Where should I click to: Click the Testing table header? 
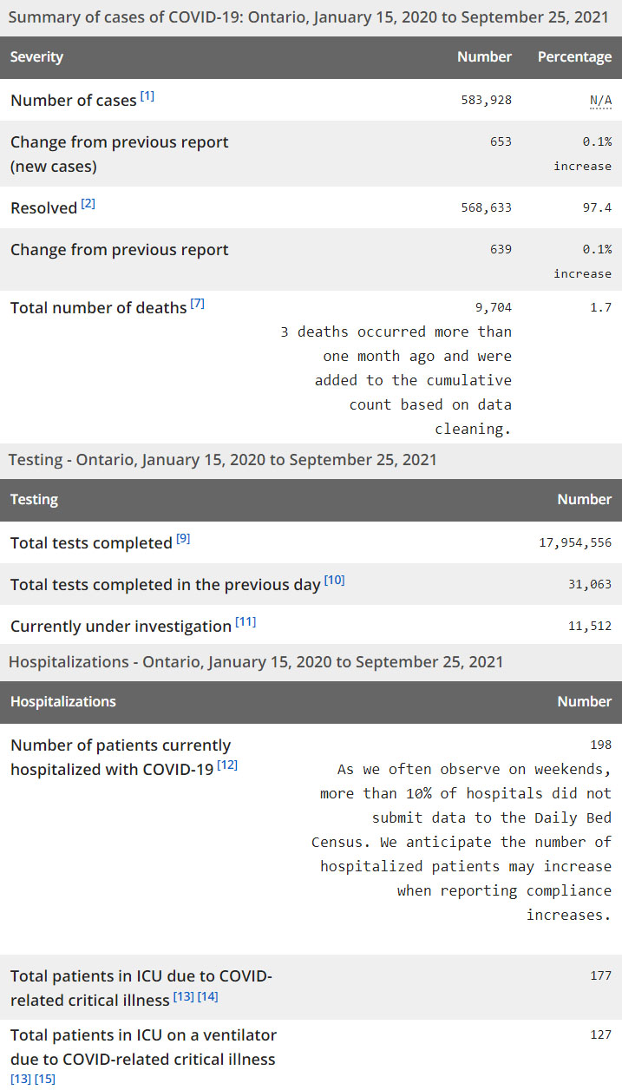point(35,500)
